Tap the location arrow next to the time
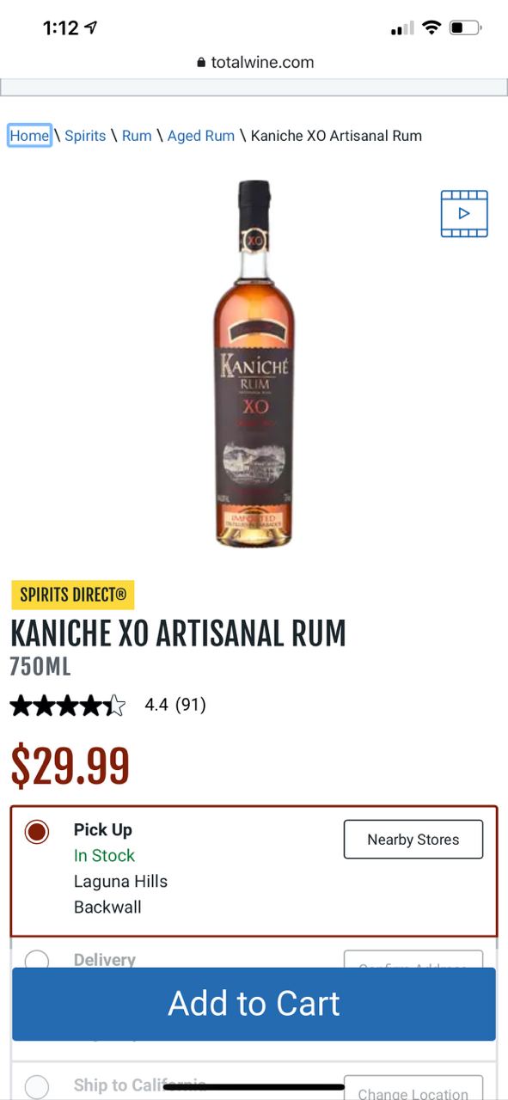The image size is (508, 1100). [x=91, y=27]
